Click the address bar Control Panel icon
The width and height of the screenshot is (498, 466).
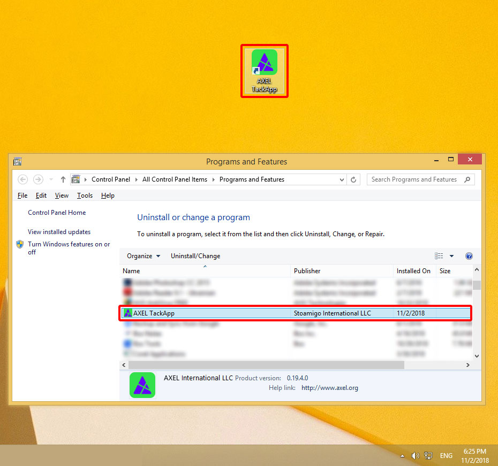point(76,179)
